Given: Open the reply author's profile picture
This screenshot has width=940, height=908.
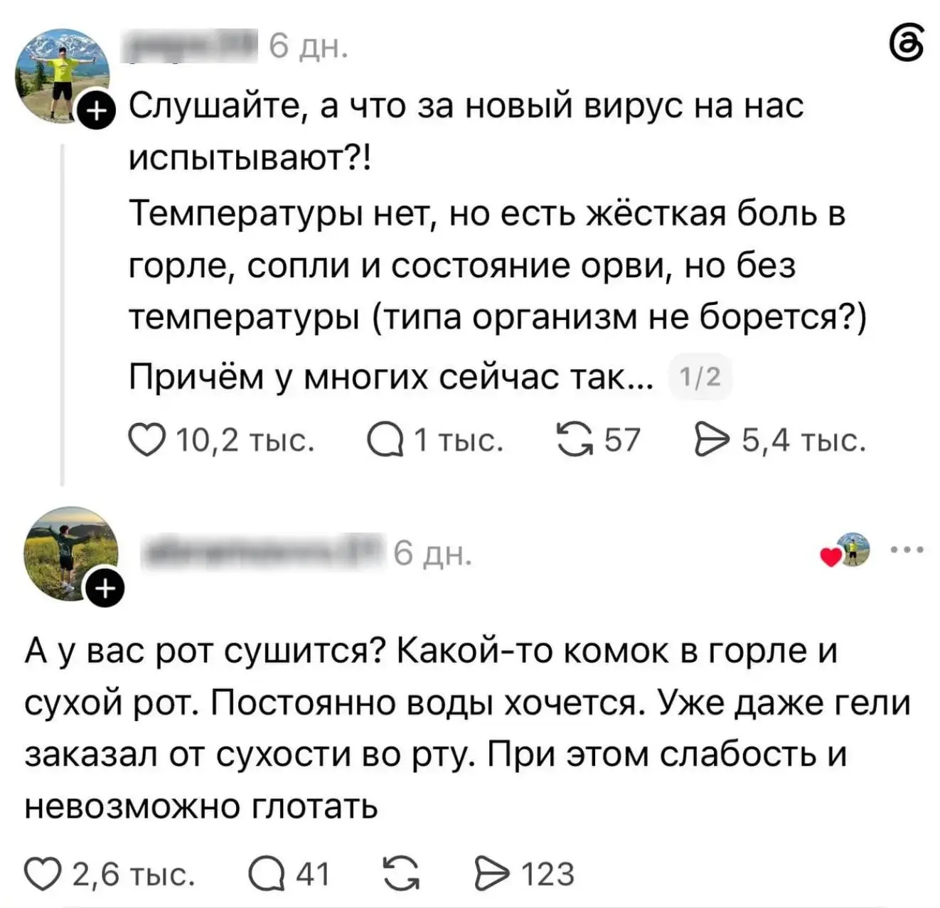Looking at the screenshot, I should (70, 554).
